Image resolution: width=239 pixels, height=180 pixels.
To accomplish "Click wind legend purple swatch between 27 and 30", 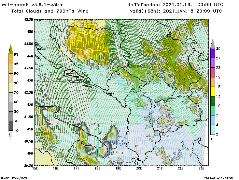I will 213,53.
